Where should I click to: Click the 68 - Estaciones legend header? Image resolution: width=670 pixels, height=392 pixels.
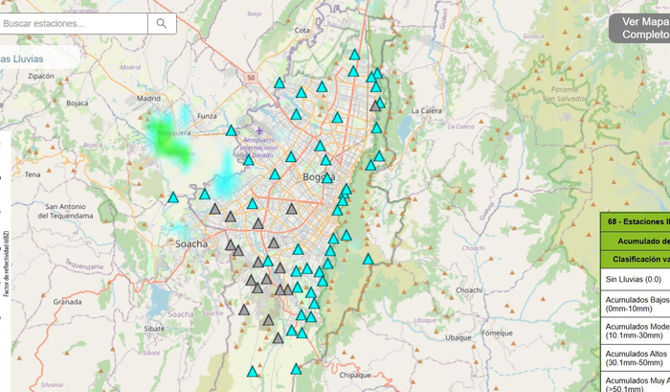635,221
